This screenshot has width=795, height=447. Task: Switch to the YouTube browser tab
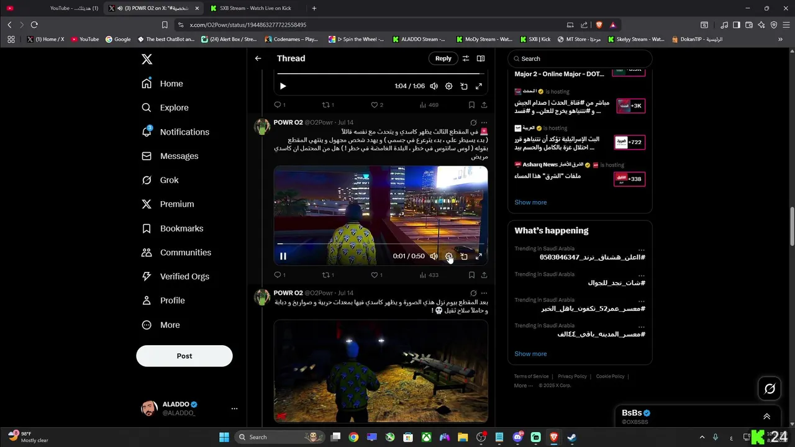[x=52, y=8]
